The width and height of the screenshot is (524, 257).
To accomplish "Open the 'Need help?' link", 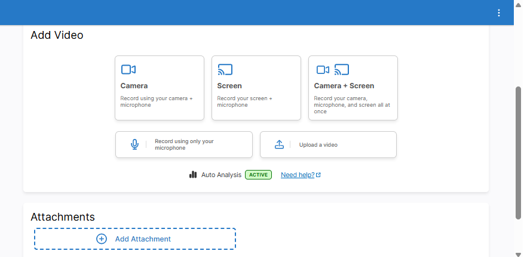I will pyautogui.click(x=297, y=175).
